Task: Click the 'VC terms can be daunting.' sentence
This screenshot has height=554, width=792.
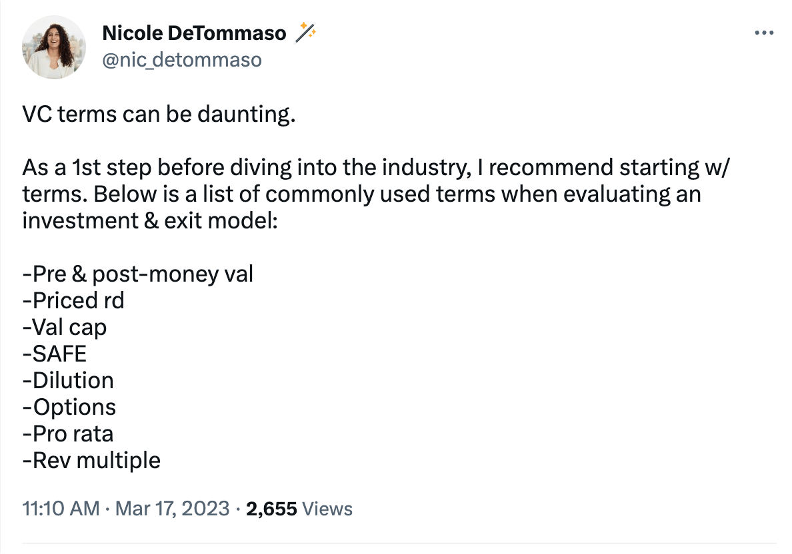Action: [159, 114]
